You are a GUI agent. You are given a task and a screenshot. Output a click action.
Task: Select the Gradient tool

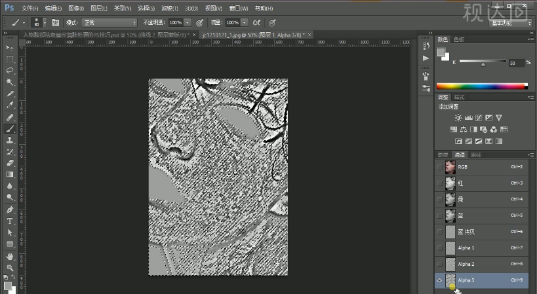10,174
